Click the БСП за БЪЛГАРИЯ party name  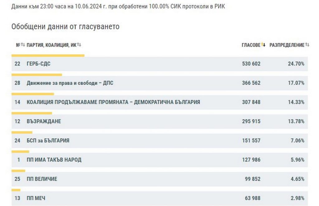pos(48,141)
